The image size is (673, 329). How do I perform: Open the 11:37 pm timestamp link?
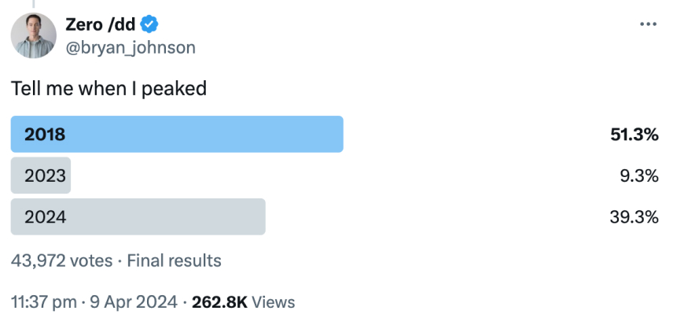point(44,302)
